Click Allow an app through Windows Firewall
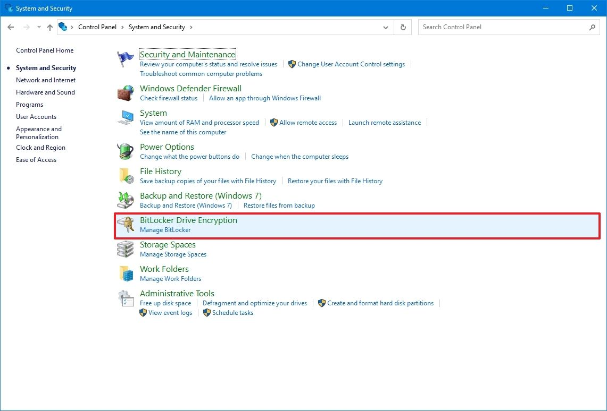607x411 pixels. [x=265, y=98]
